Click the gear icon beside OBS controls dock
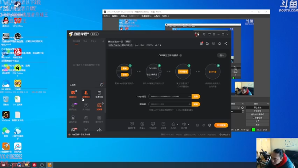 (242, 108)
